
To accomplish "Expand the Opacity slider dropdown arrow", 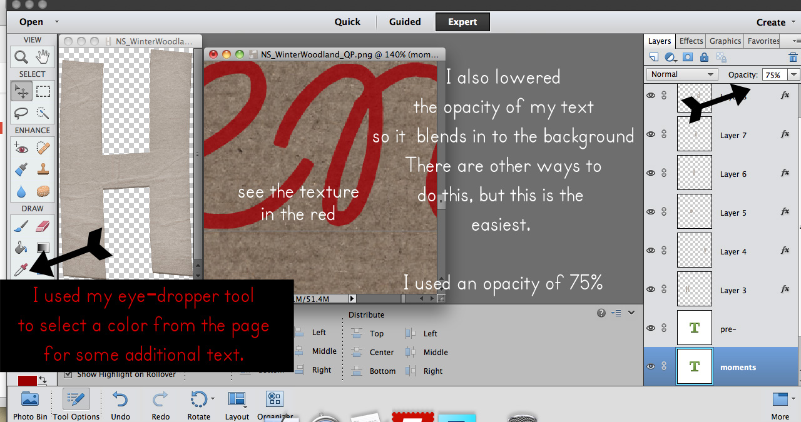I will pos(793,74).
